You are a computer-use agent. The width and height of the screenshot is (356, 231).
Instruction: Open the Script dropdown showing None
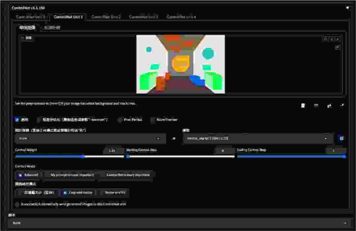click(x=179, y=223)
